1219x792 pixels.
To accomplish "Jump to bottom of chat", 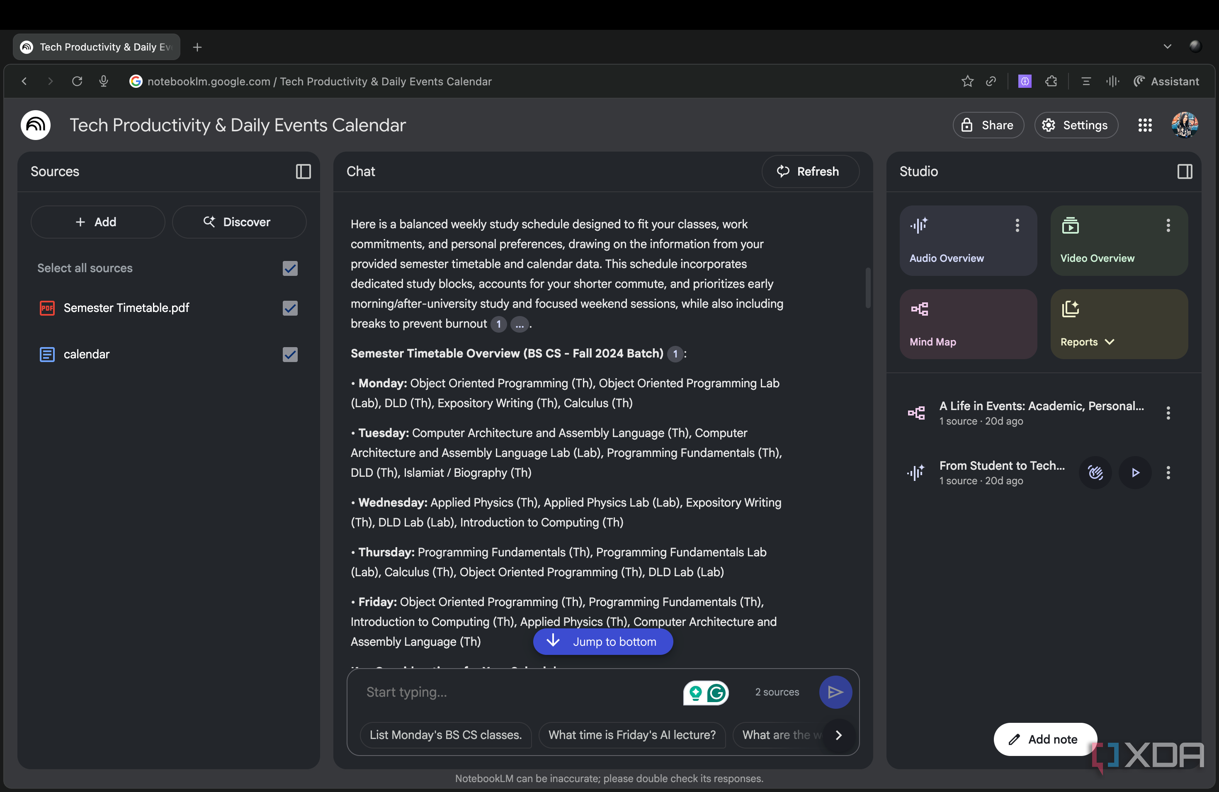I will pos(603,642).
